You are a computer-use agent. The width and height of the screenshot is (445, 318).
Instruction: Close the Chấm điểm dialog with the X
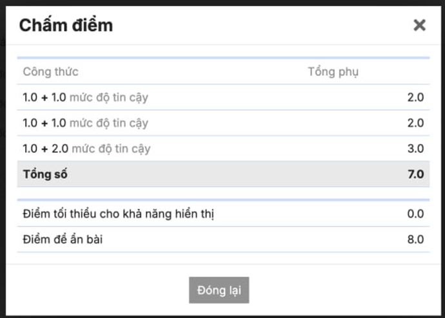pos(419,26)
